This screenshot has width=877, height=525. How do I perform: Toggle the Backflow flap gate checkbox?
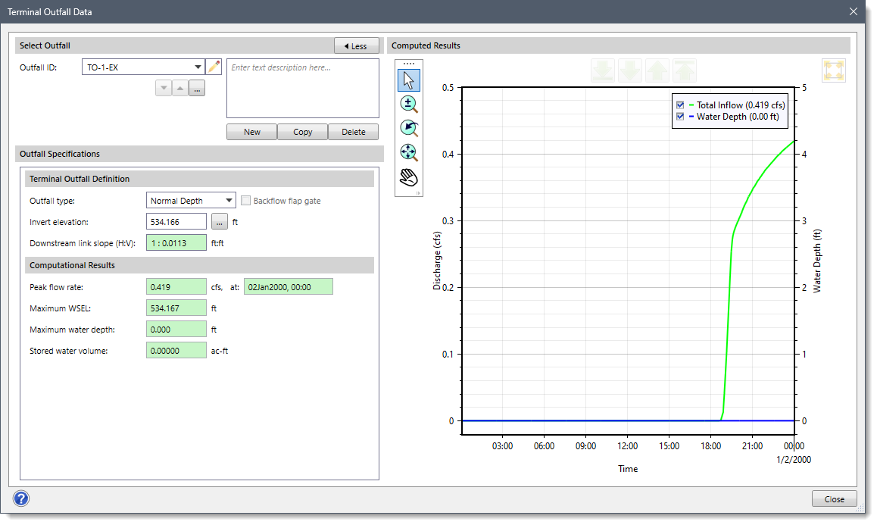pos(245,200)
